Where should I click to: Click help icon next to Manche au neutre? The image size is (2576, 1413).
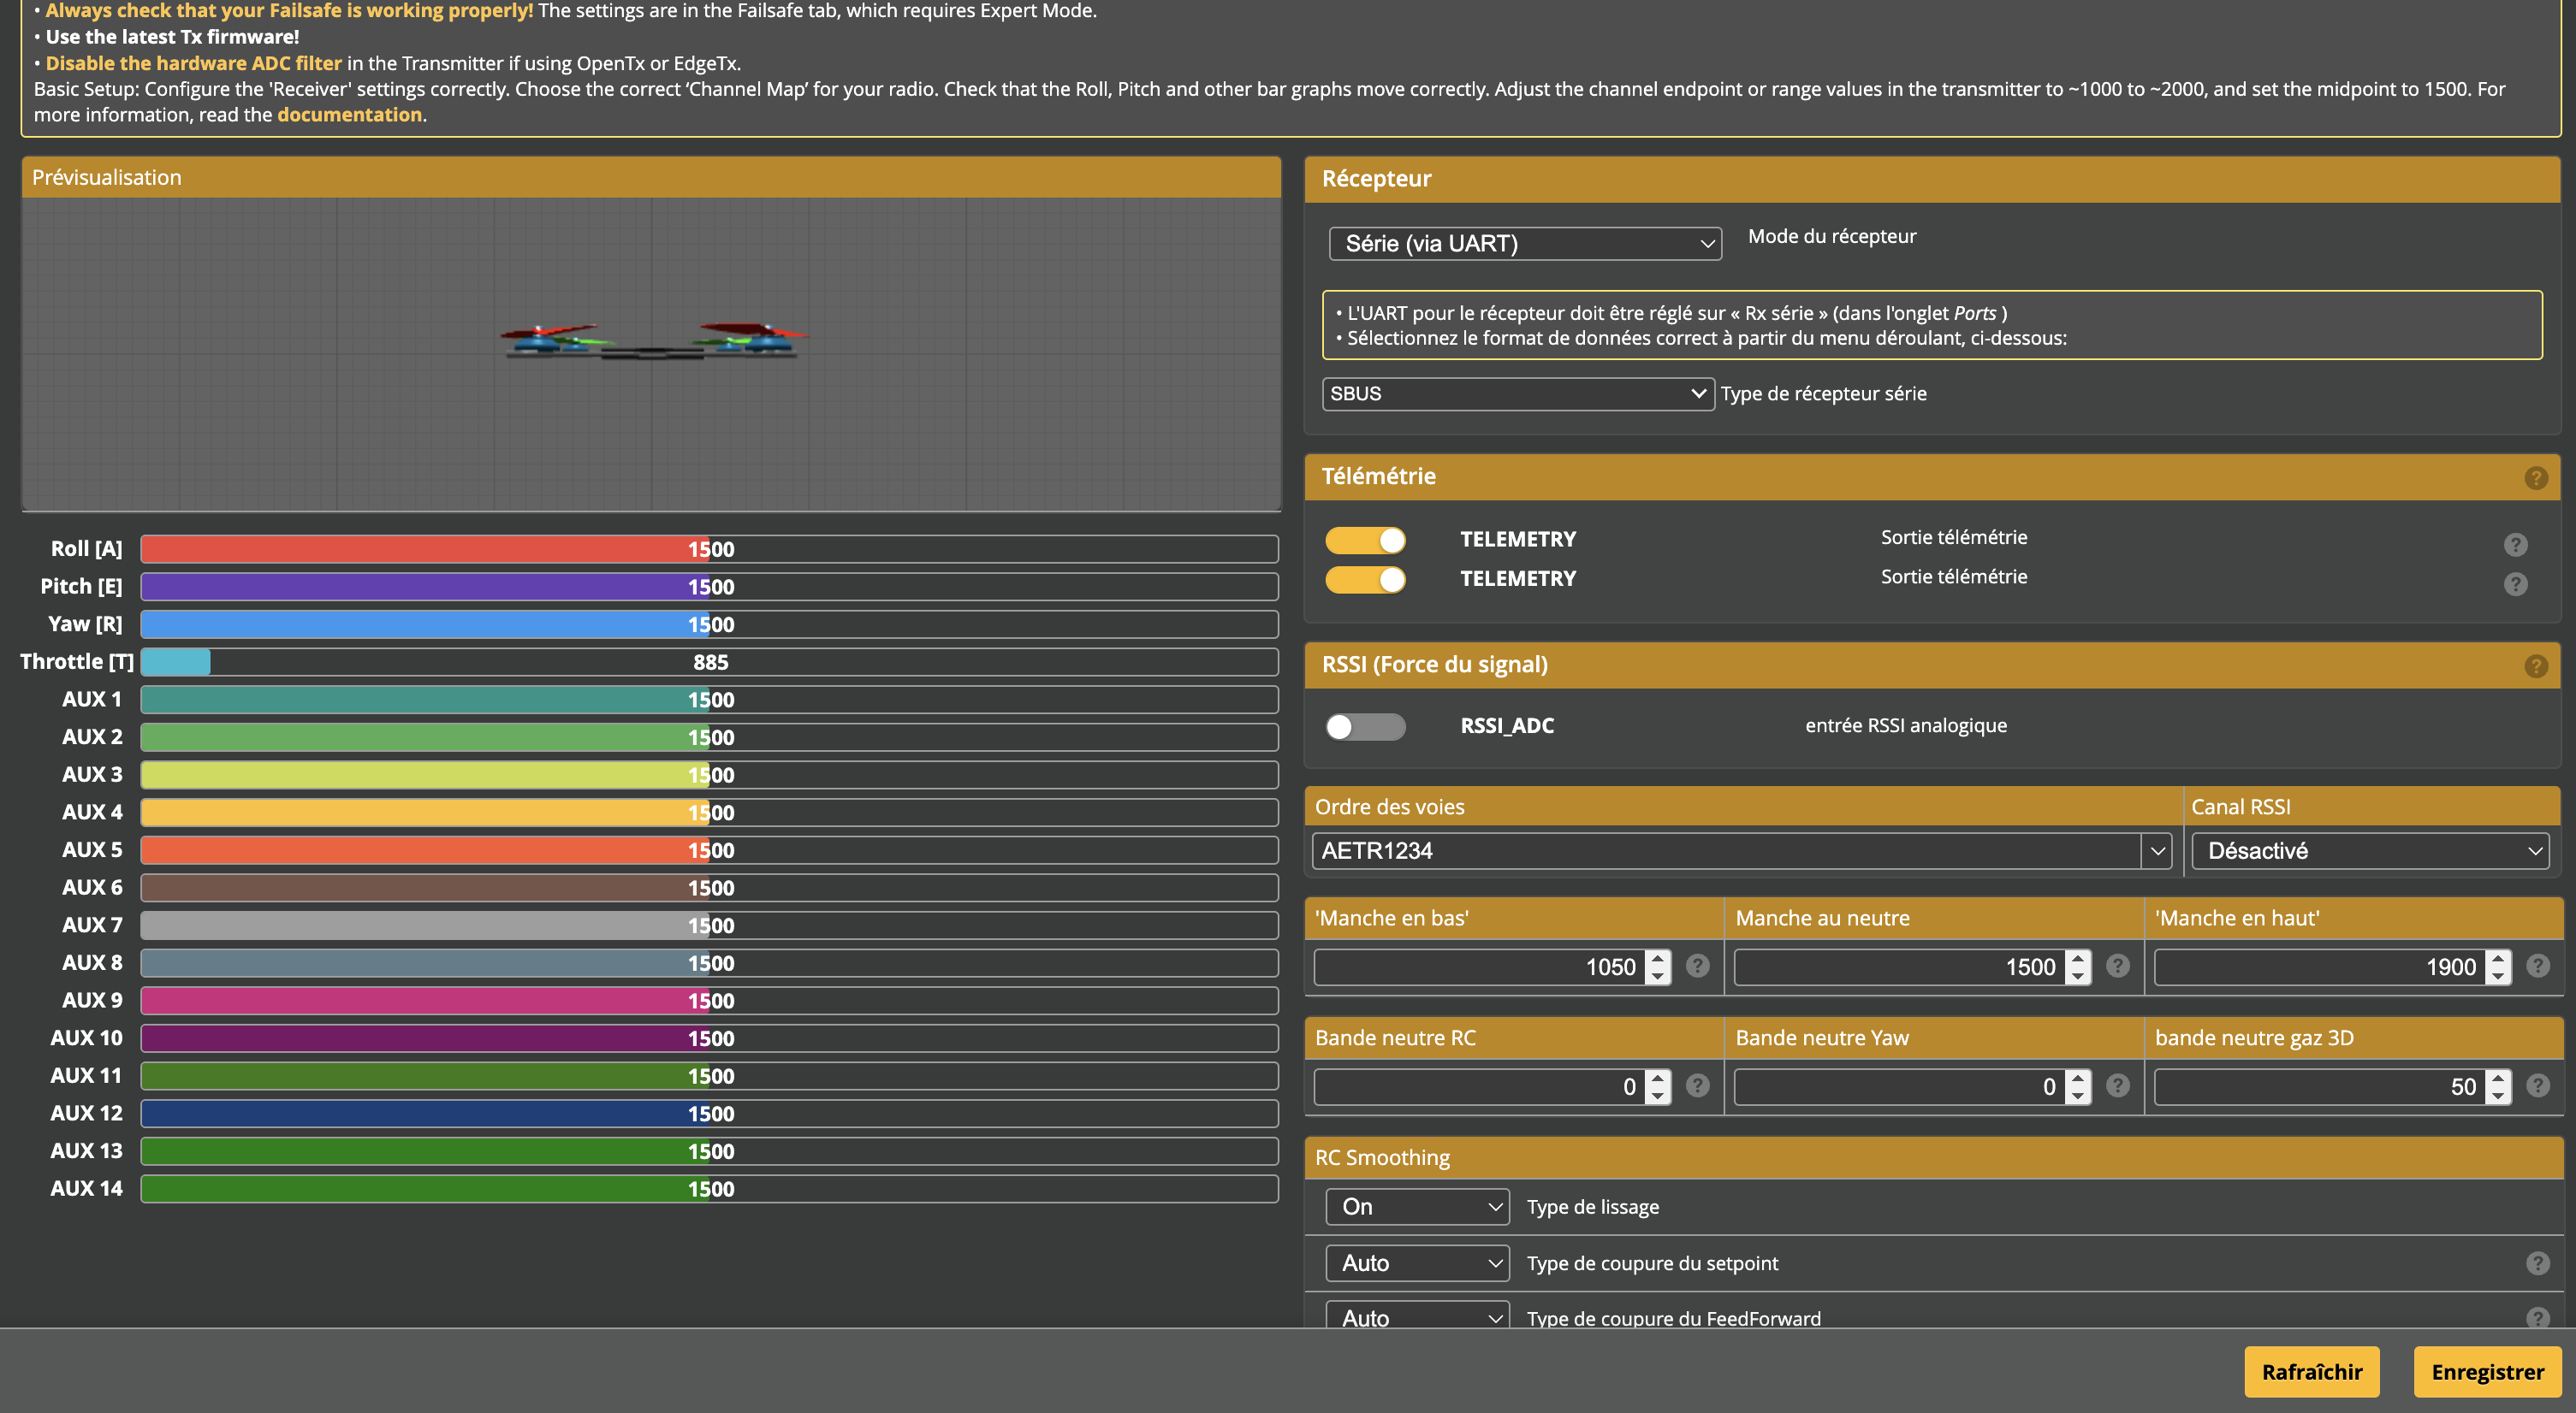[x=2117, y=967]
